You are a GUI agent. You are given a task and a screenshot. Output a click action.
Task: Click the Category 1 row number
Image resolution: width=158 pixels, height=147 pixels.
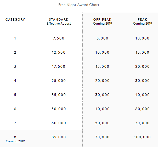(x=15, y=38)
